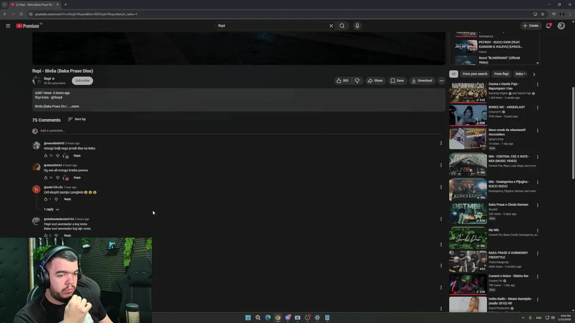575x323 pixels.
Task: Download the flepi video
Action: click(422, 81)
